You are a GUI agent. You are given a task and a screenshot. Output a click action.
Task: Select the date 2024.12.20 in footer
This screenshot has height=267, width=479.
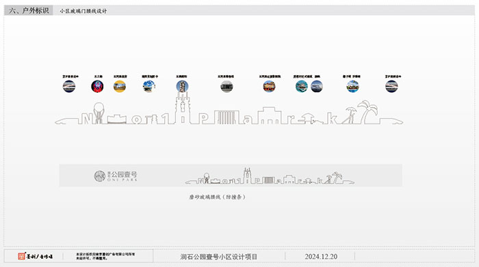(x=321, y=257)
